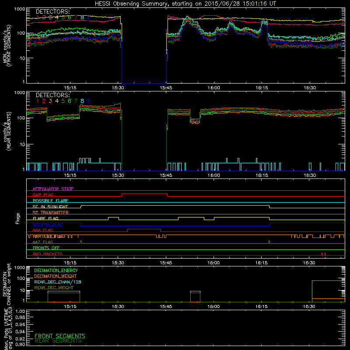Click the SC_TRANSMITTER flag label
The width and height of the screenshot is (350, 350).
tap(51, 213)
